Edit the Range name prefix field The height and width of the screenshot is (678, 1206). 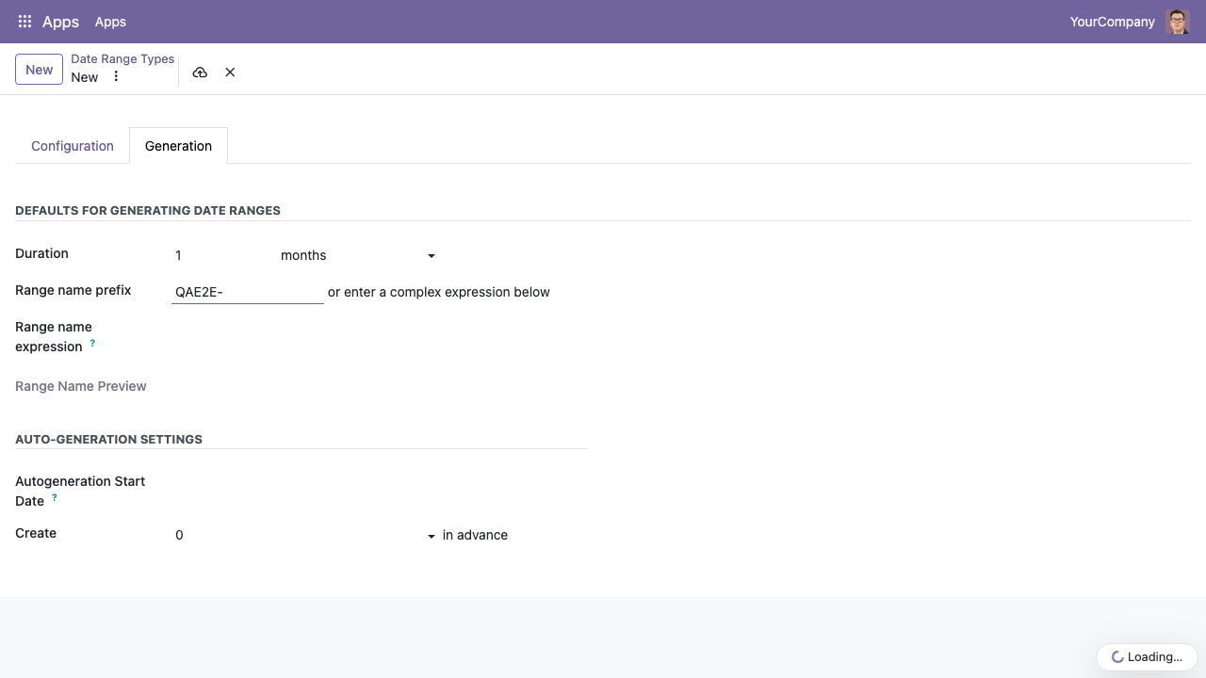(248, 292)
